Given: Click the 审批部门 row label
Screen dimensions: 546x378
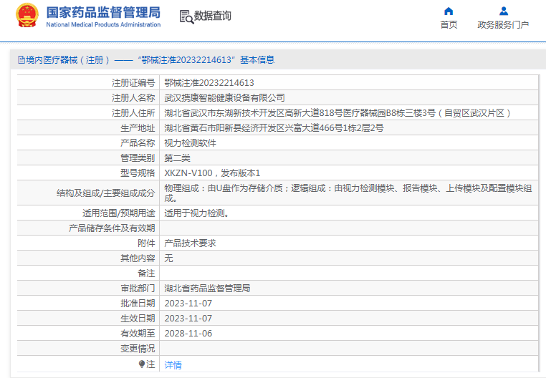Looking at the screenshot, I should [138, 289].
